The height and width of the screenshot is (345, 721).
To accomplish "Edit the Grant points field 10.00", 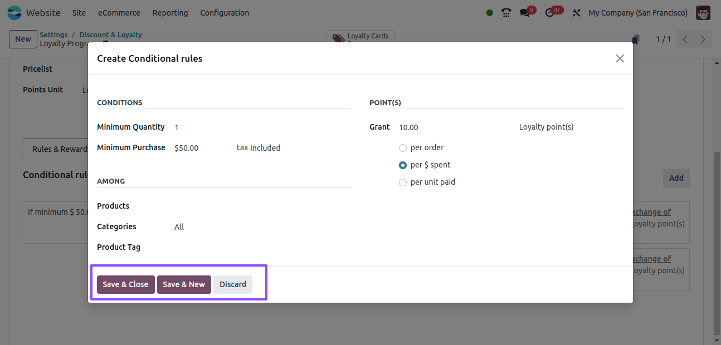I will coord(455,127).
